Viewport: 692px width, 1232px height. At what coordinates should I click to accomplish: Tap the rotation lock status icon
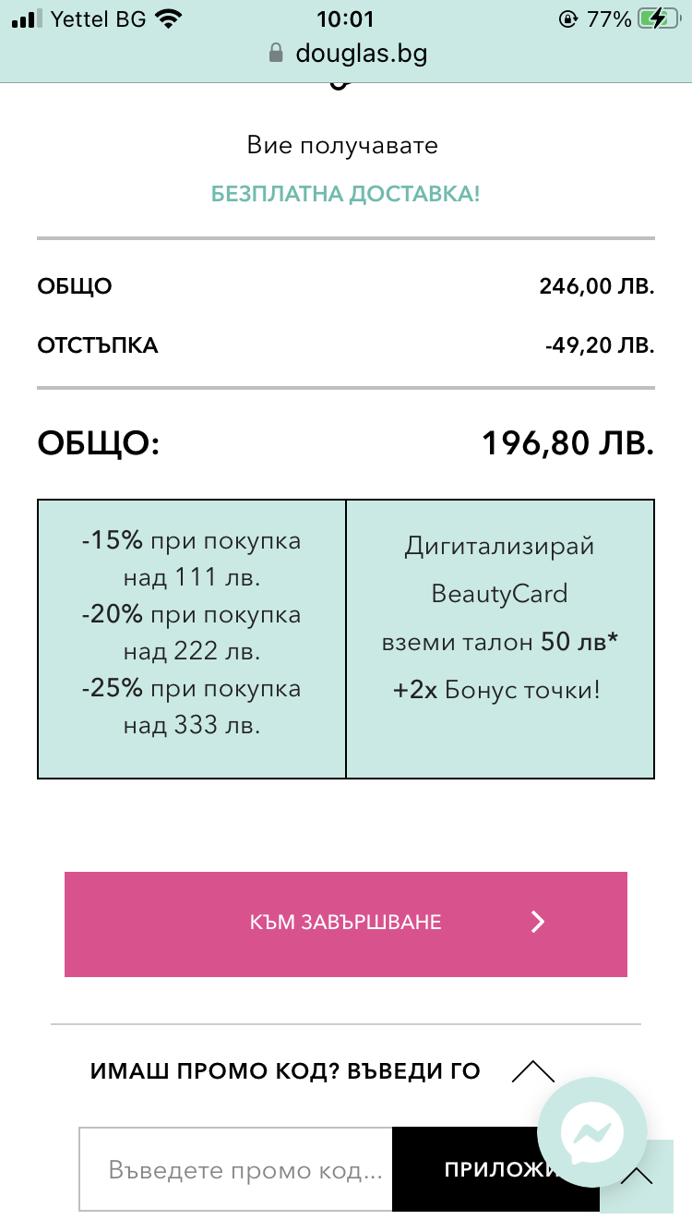point(567,19)
